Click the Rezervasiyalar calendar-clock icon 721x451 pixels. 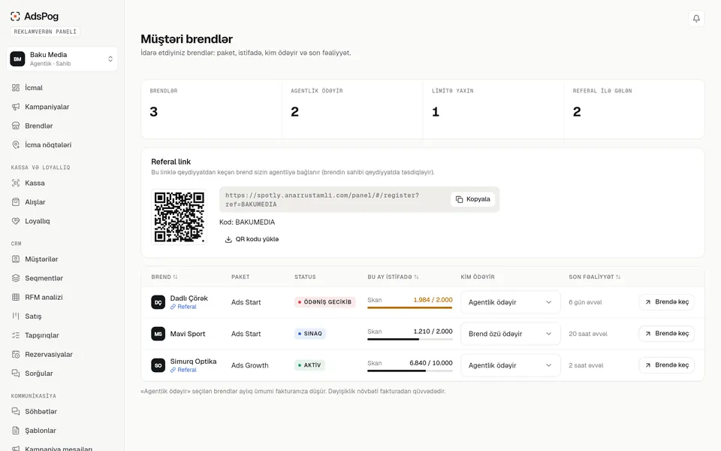coord(16,354)
